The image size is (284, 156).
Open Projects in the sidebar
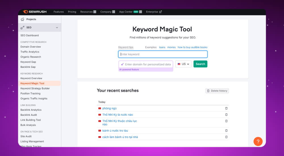pyautogui.click(x=31, y=19)
